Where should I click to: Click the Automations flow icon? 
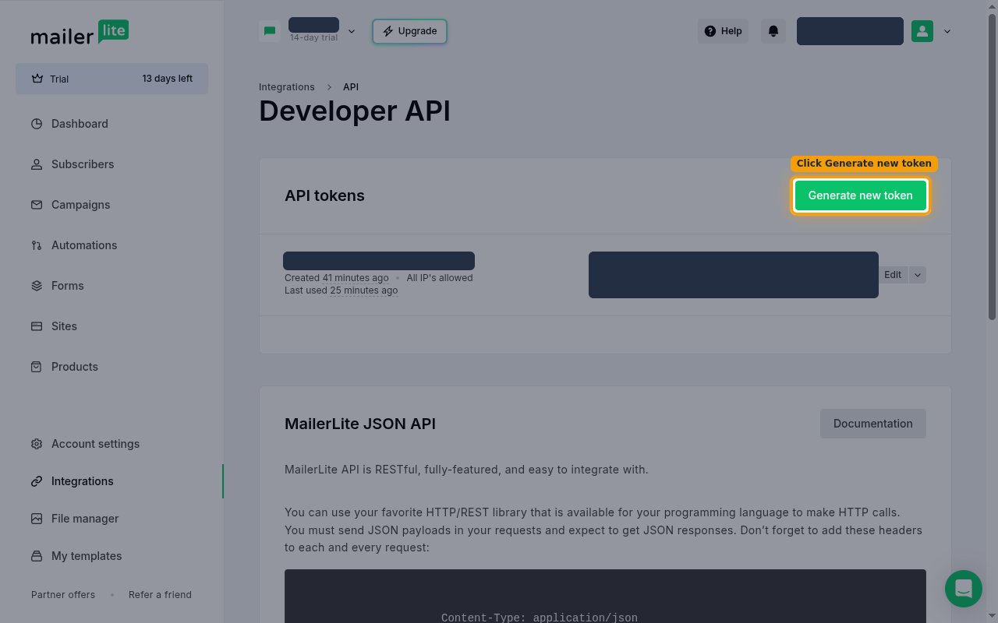(37, 245)
